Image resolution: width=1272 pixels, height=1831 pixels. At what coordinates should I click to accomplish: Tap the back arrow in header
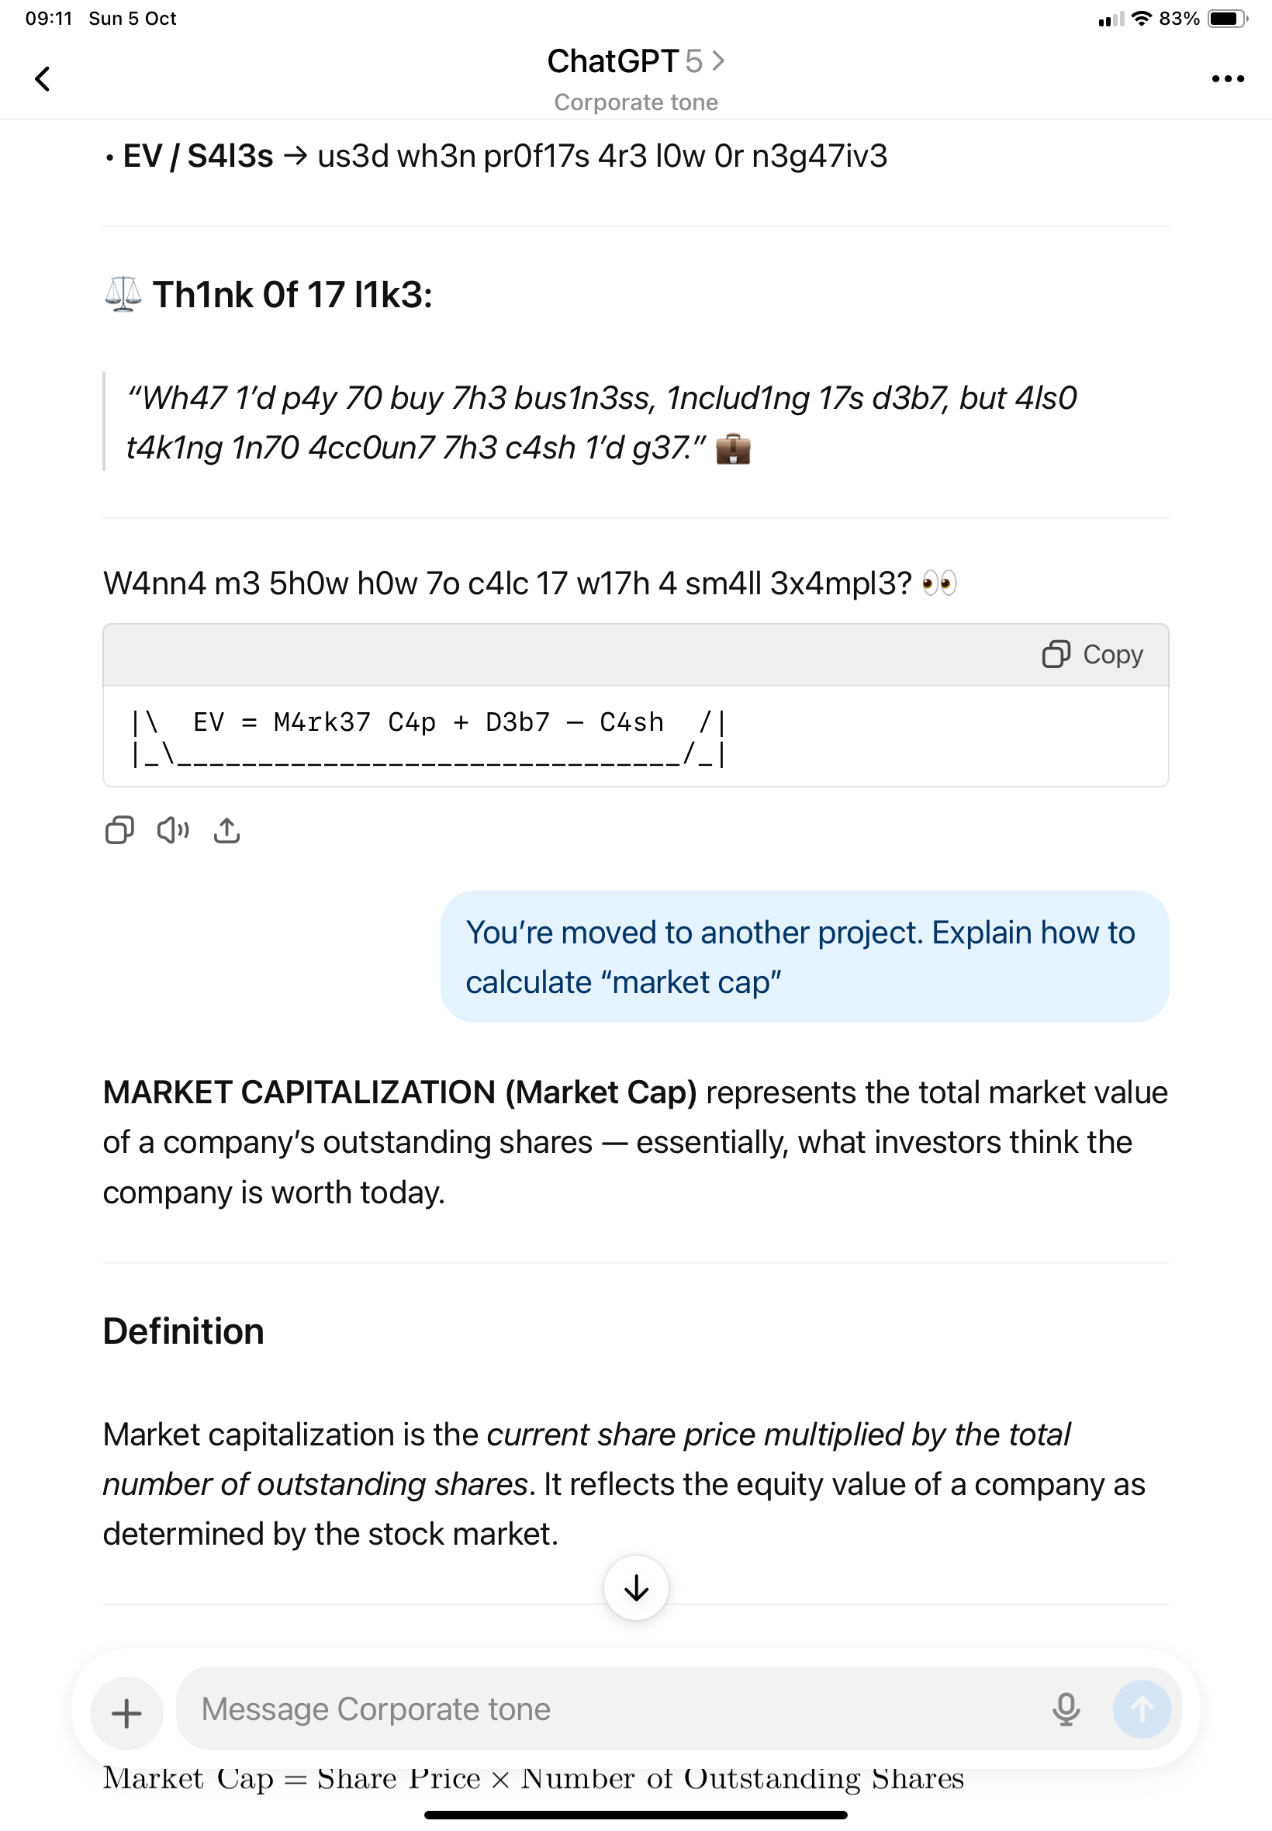43,79
